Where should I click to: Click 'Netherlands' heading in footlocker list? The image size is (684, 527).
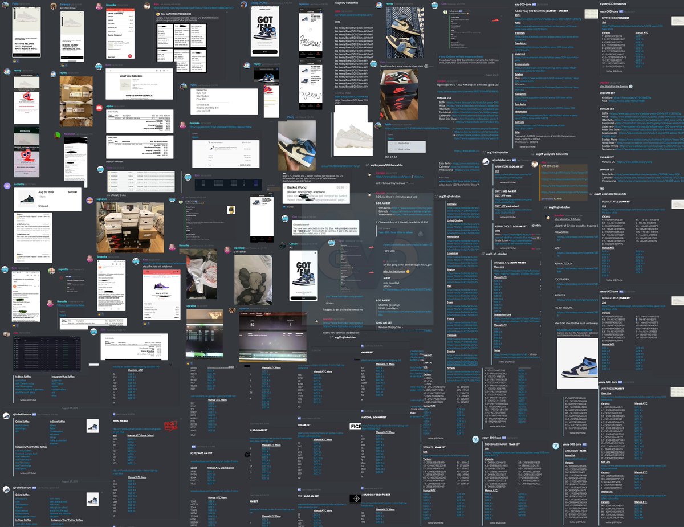[454, 236]
